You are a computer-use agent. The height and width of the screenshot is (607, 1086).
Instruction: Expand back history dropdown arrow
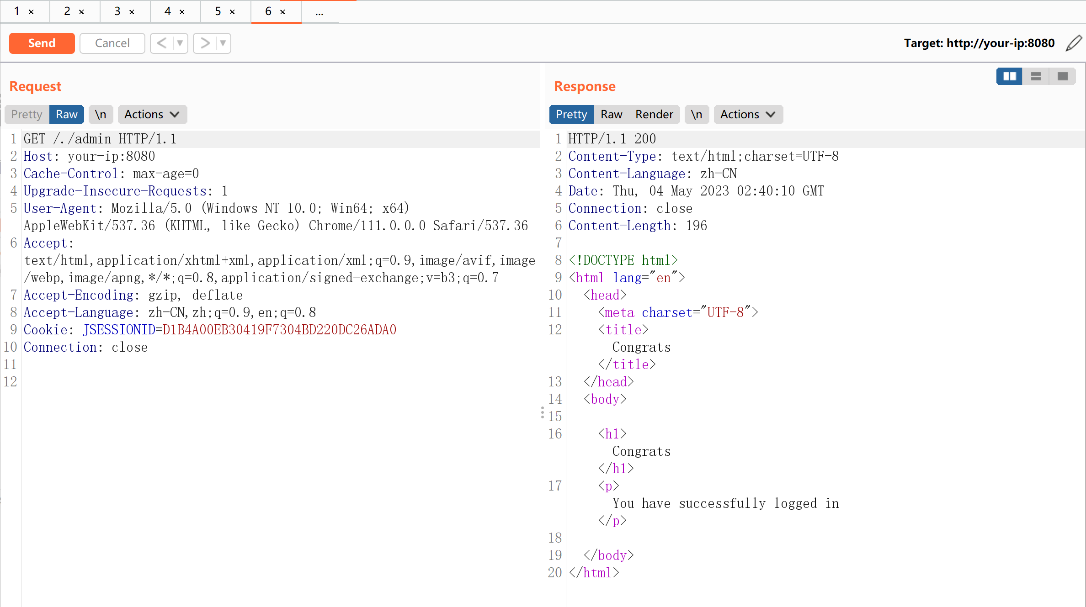[180, 43]
